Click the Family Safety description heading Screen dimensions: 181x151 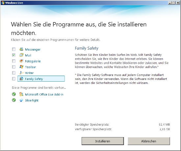tap(87, 48)
